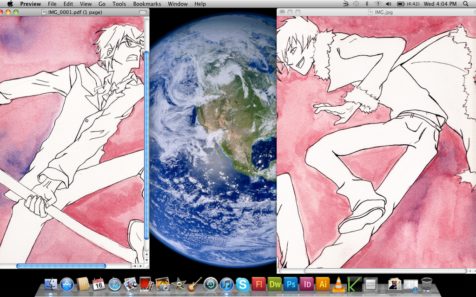Open Time Machine menu bar icon
Image resolution: width=476 pixels, height=297 pixels.
(x=356, y=4)
